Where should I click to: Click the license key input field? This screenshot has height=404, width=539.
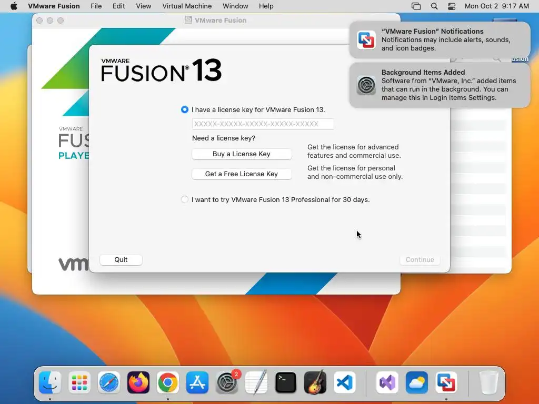pyautogui.click(x=263, y=124)
